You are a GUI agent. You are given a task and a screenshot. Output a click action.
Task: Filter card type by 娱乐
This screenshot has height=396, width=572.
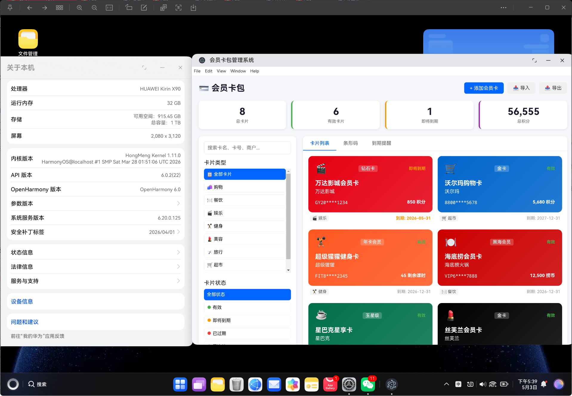[245, 213]
